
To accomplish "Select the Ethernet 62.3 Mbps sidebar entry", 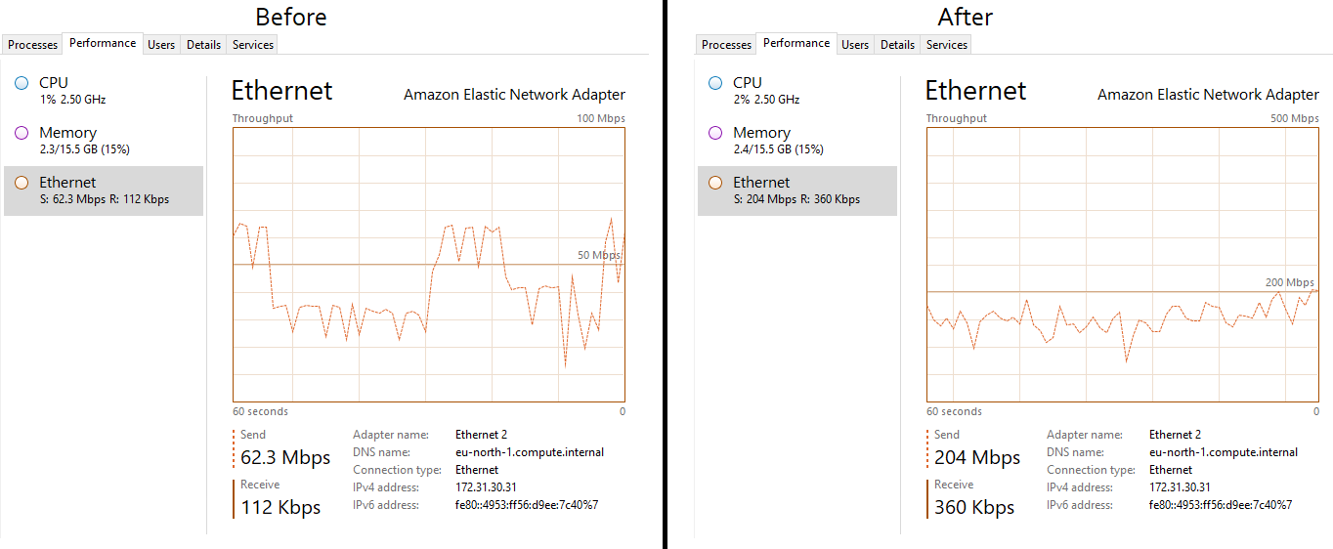I will click(x=104, y=190).
